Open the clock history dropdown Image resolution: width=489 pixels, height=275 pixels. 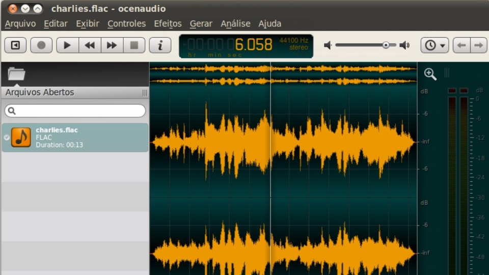click(434, 45)
